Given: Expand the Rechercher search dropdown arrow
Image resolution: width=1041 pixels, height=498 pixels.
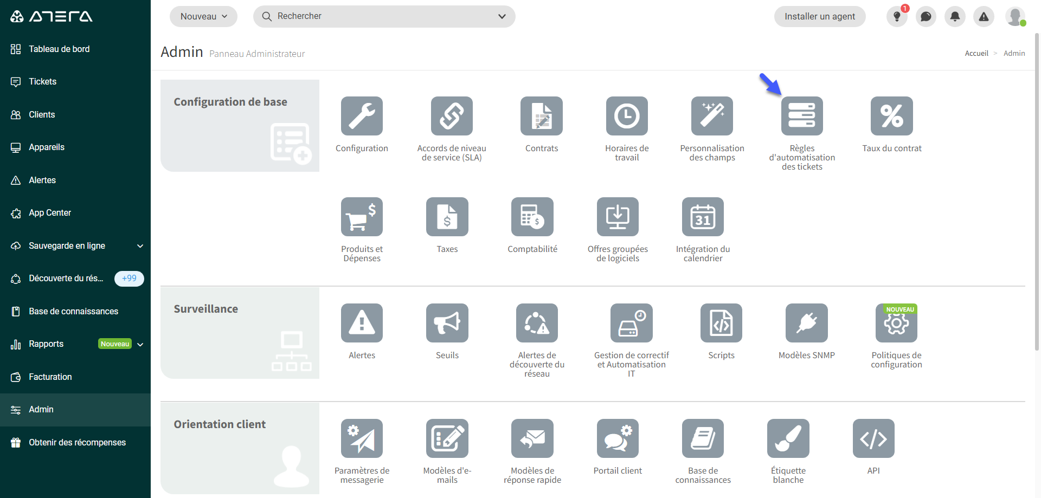Looking at the screenshot, I should point(502,16).
